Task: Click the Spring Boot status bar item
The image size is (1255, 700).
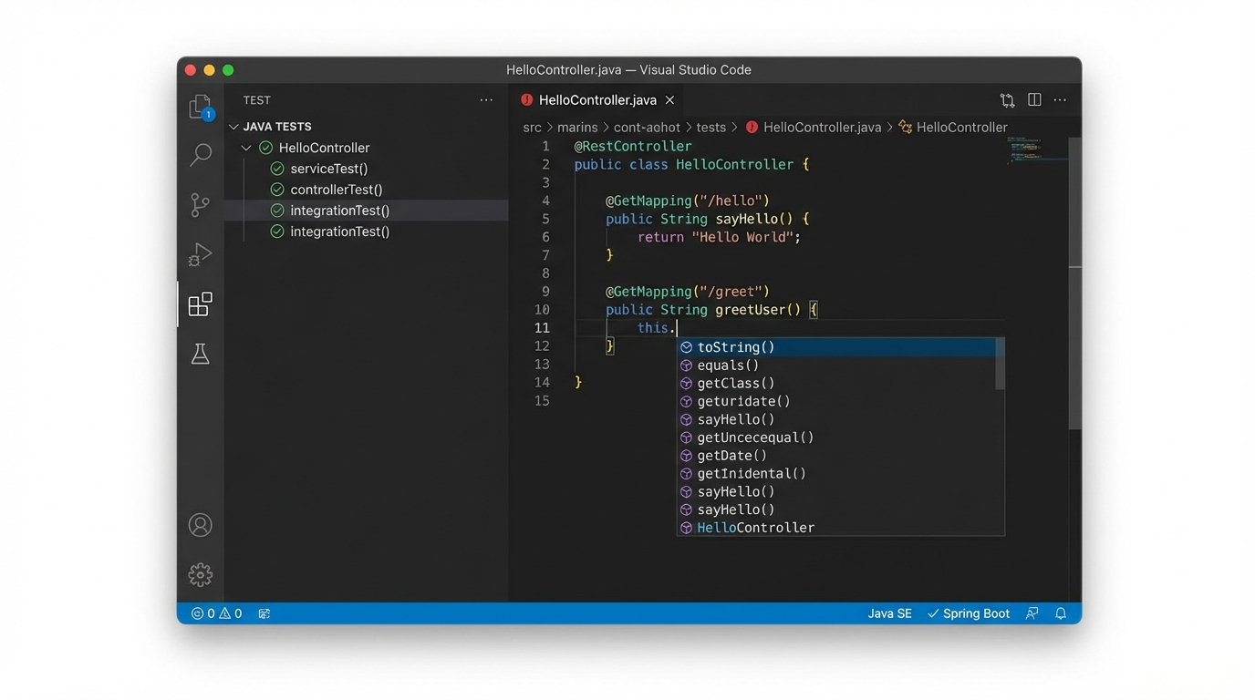Action: pos(969,613)
